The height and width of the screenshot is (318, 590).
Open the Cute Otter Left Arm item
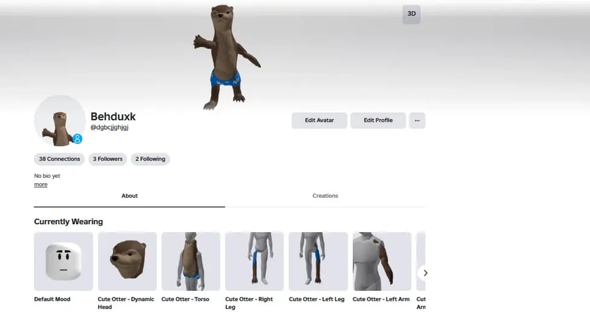tap(381, 261)
